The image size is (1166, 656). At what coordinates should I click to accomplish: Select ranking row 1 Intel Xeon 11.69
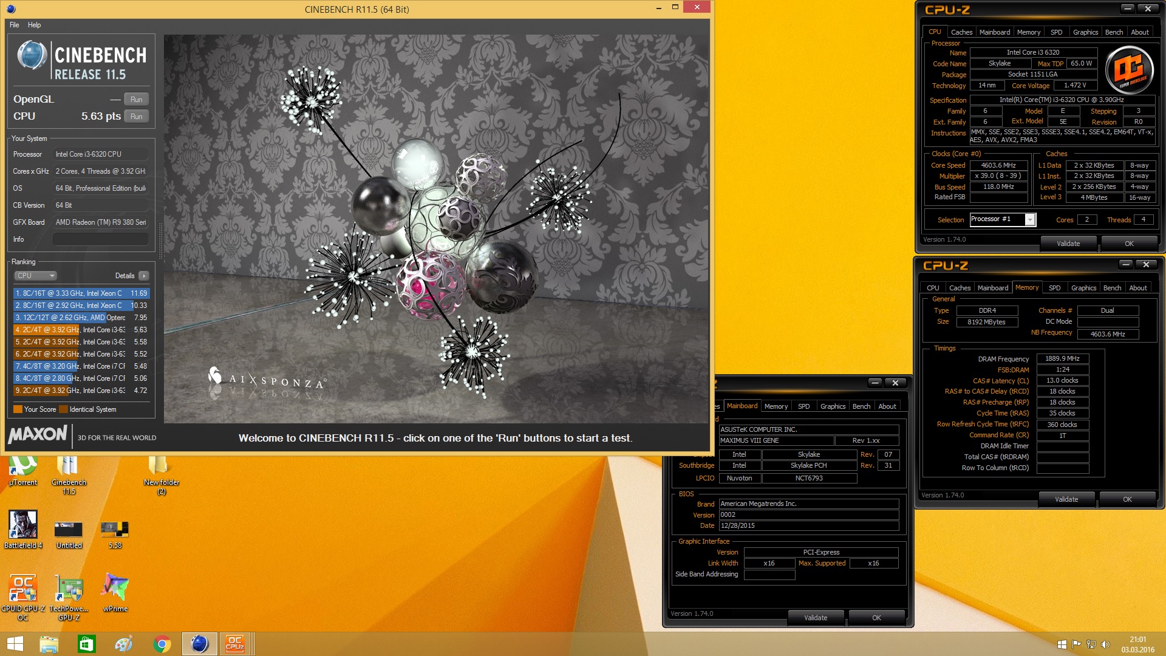coord(81,293)
